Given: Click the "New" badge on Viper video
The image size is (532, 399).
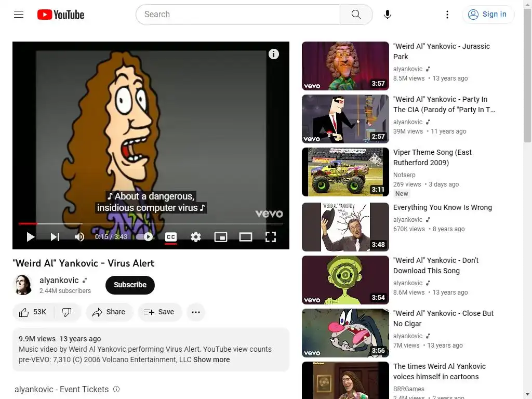Looking at the screenshot, I should (x=402, y=194).
